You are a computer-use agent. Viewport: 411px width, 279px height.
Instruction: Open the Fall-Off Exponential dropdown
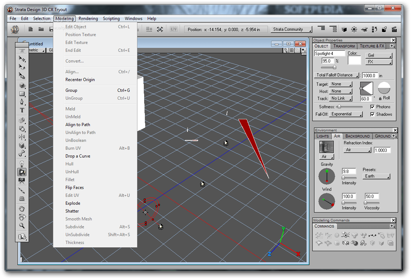(x=346, y=114)
